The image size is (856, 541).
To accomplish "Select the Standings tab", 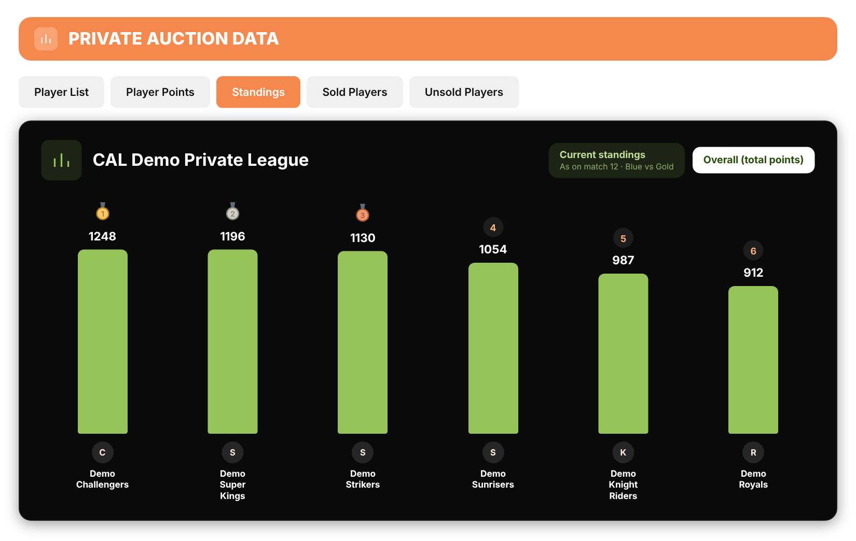I will tap(258, 92).
